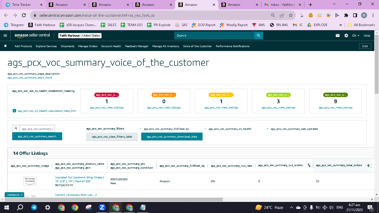Click the site lock icon in address bar

(35, 15)
